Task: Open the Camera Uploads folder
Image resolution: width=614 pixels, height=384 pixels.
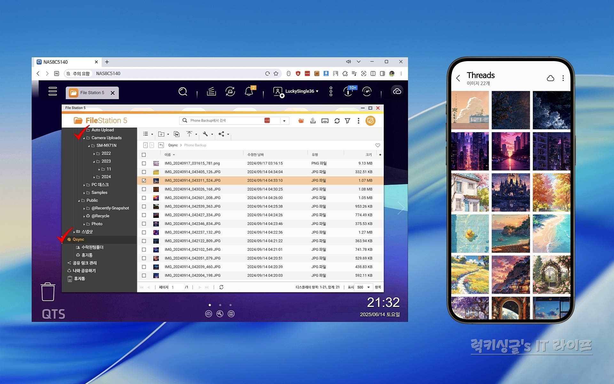Action: tap(106, 138)
